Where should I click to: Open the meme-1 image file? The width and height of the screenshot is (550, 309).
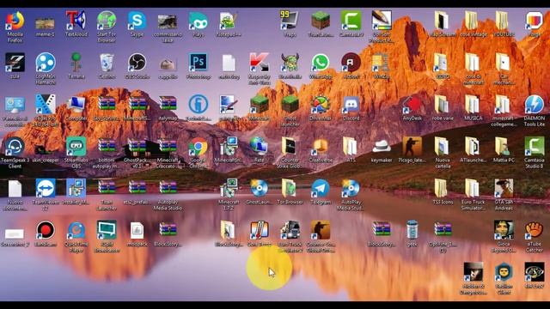(x=46, y=23)
